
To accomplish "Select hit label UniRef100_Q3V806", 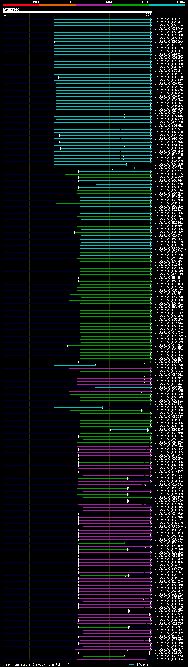I will tap(169, 407).
